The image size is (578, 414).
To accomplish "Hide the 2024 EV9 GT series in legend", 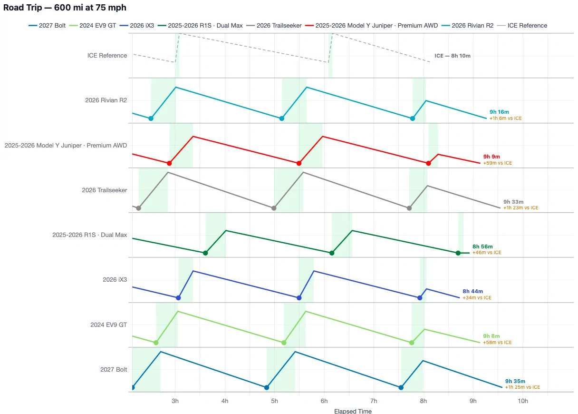I will pyautogui.click(x=93, y=26).
